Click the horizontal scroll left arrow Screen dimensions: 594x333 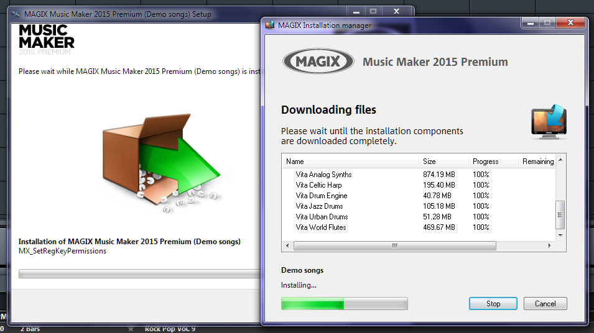point(287,245)
